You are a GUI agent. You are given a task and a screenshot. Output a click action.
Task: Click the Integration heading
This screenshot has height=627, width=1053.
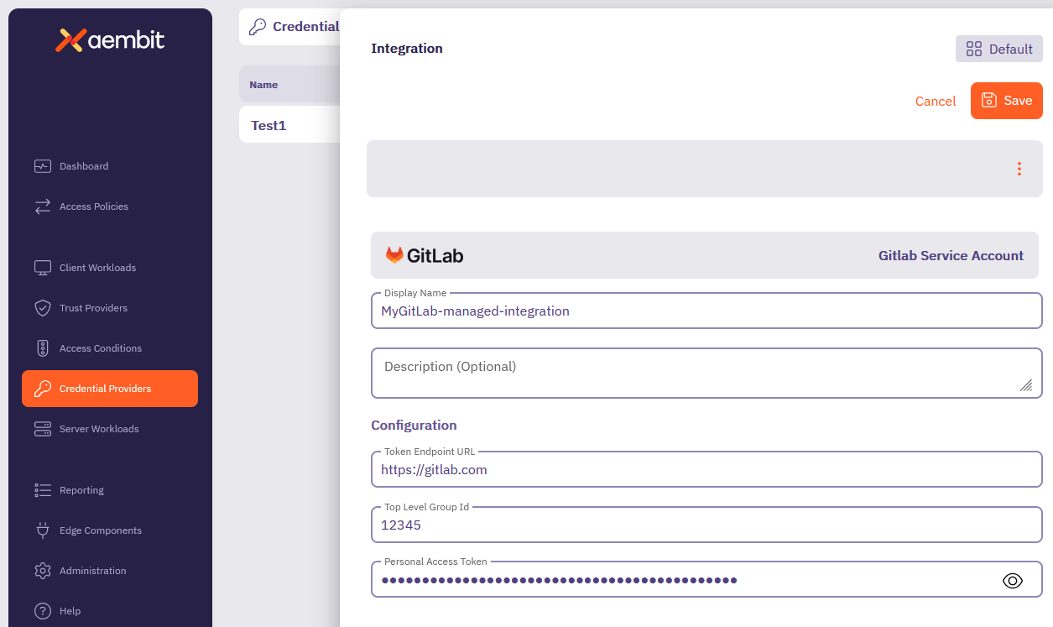coord(407,49)
